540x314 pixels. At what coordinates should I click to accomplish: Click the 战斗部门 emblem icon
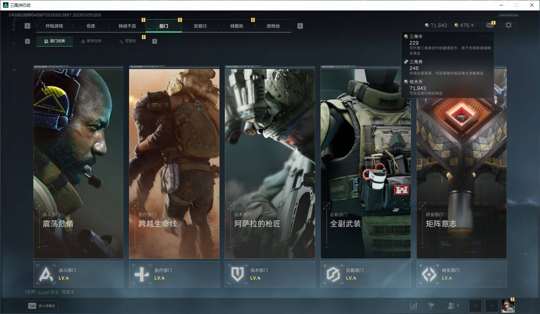(46, 274)
